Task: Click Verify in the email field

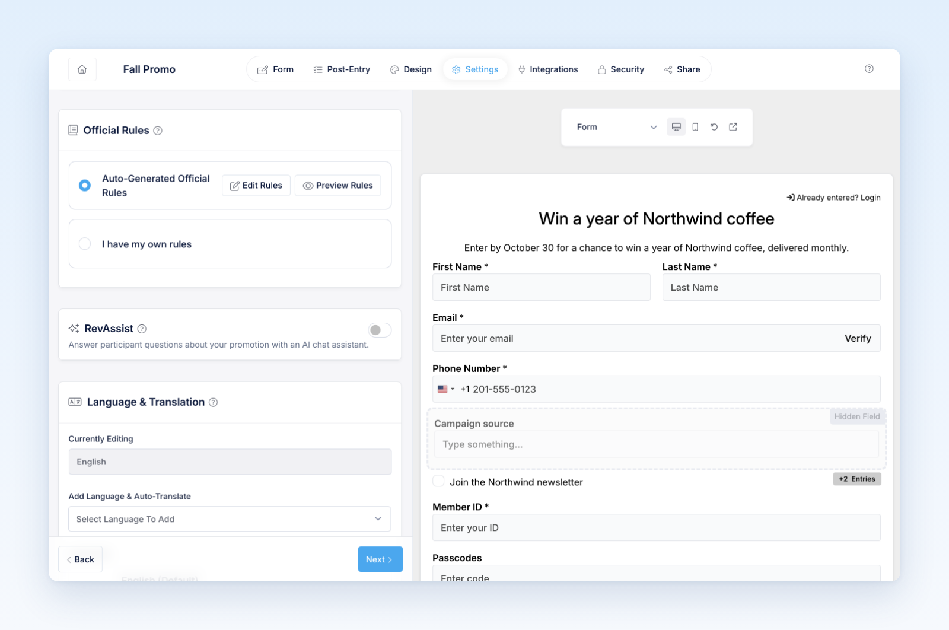Action: pyautogui.click(x=858, y=338)
